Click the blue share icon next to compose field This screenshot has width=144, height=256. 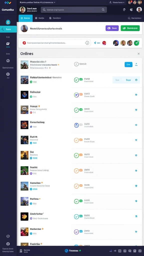95,43
